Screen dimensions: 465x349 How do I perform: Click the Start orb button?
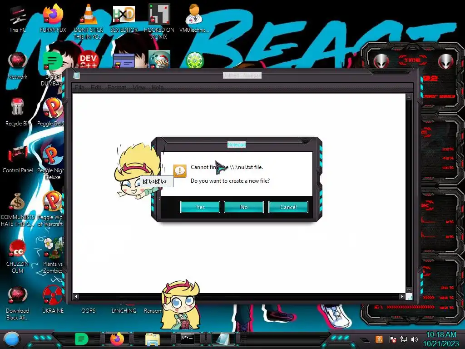(x=12, y=339)
